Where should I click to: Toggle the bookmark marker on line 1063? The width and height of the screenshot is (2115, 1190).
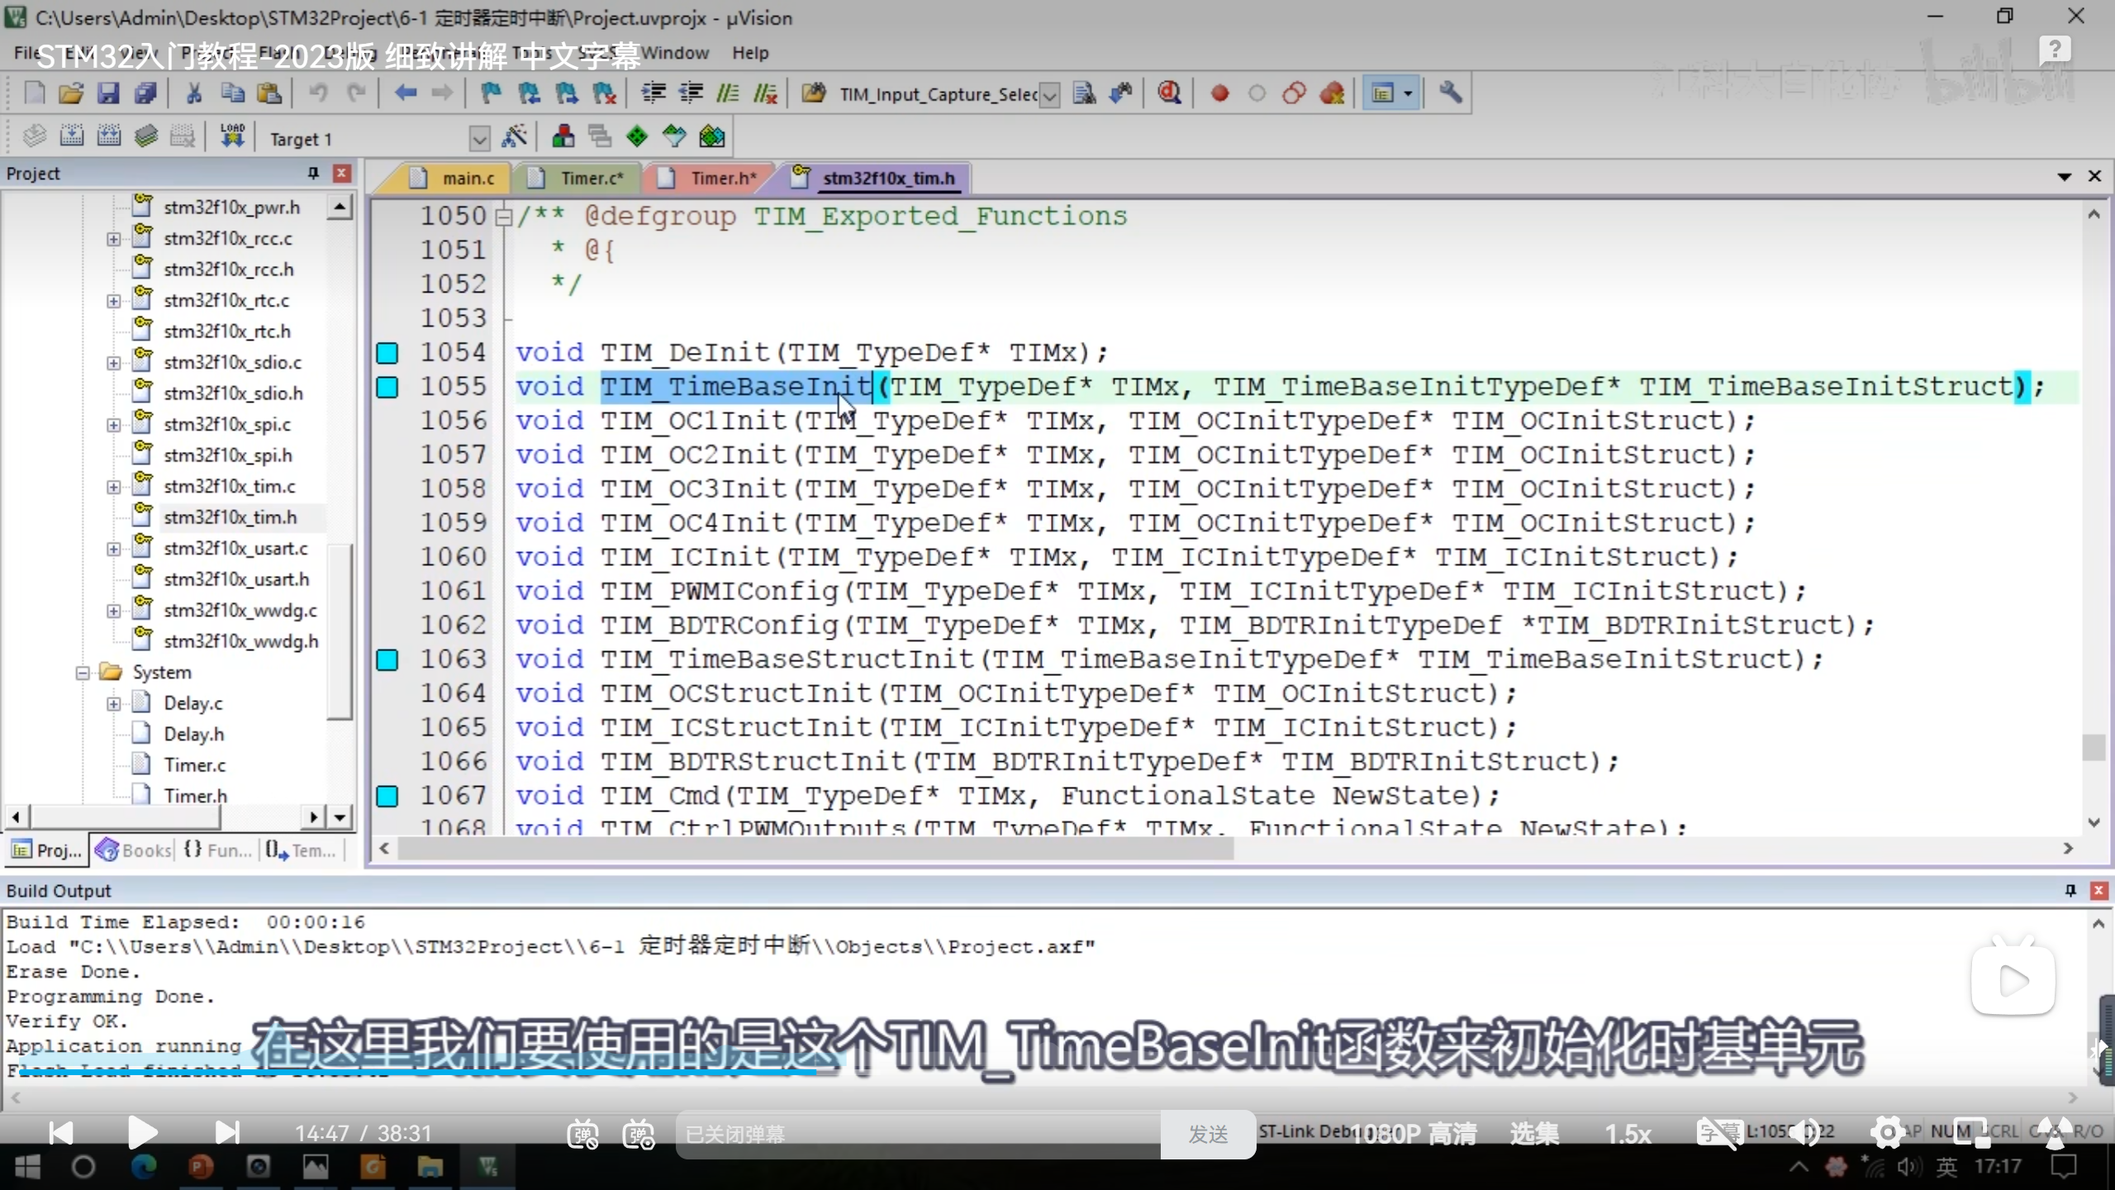[387, 659]
